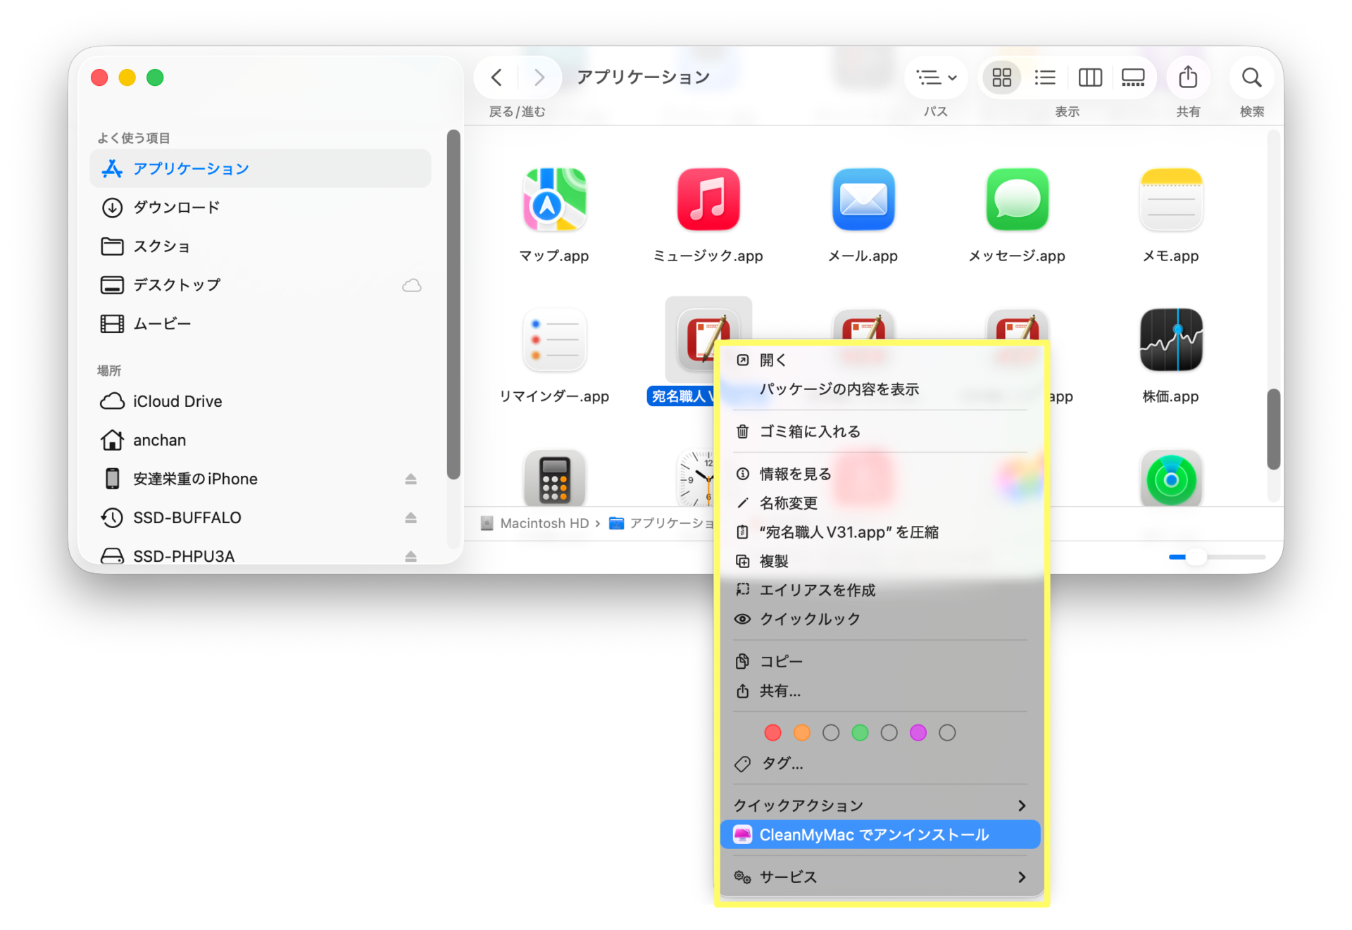Click CleanMyMac でアンインストール menu item
The width and height of the screenshot is (1352, 930).
pos(880,834)
